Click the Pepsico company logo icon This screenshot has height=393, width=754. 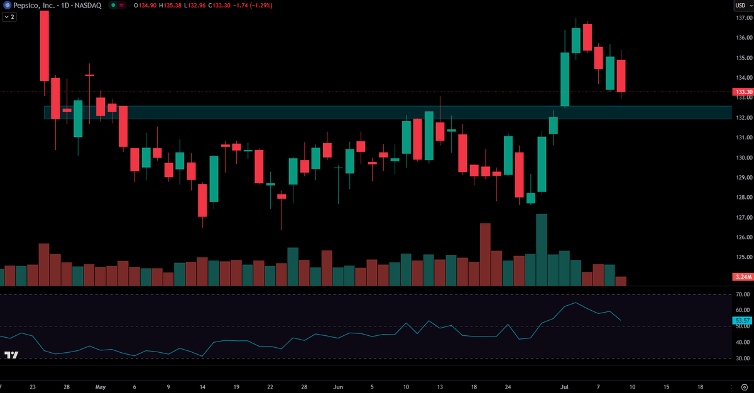point(6,5)
